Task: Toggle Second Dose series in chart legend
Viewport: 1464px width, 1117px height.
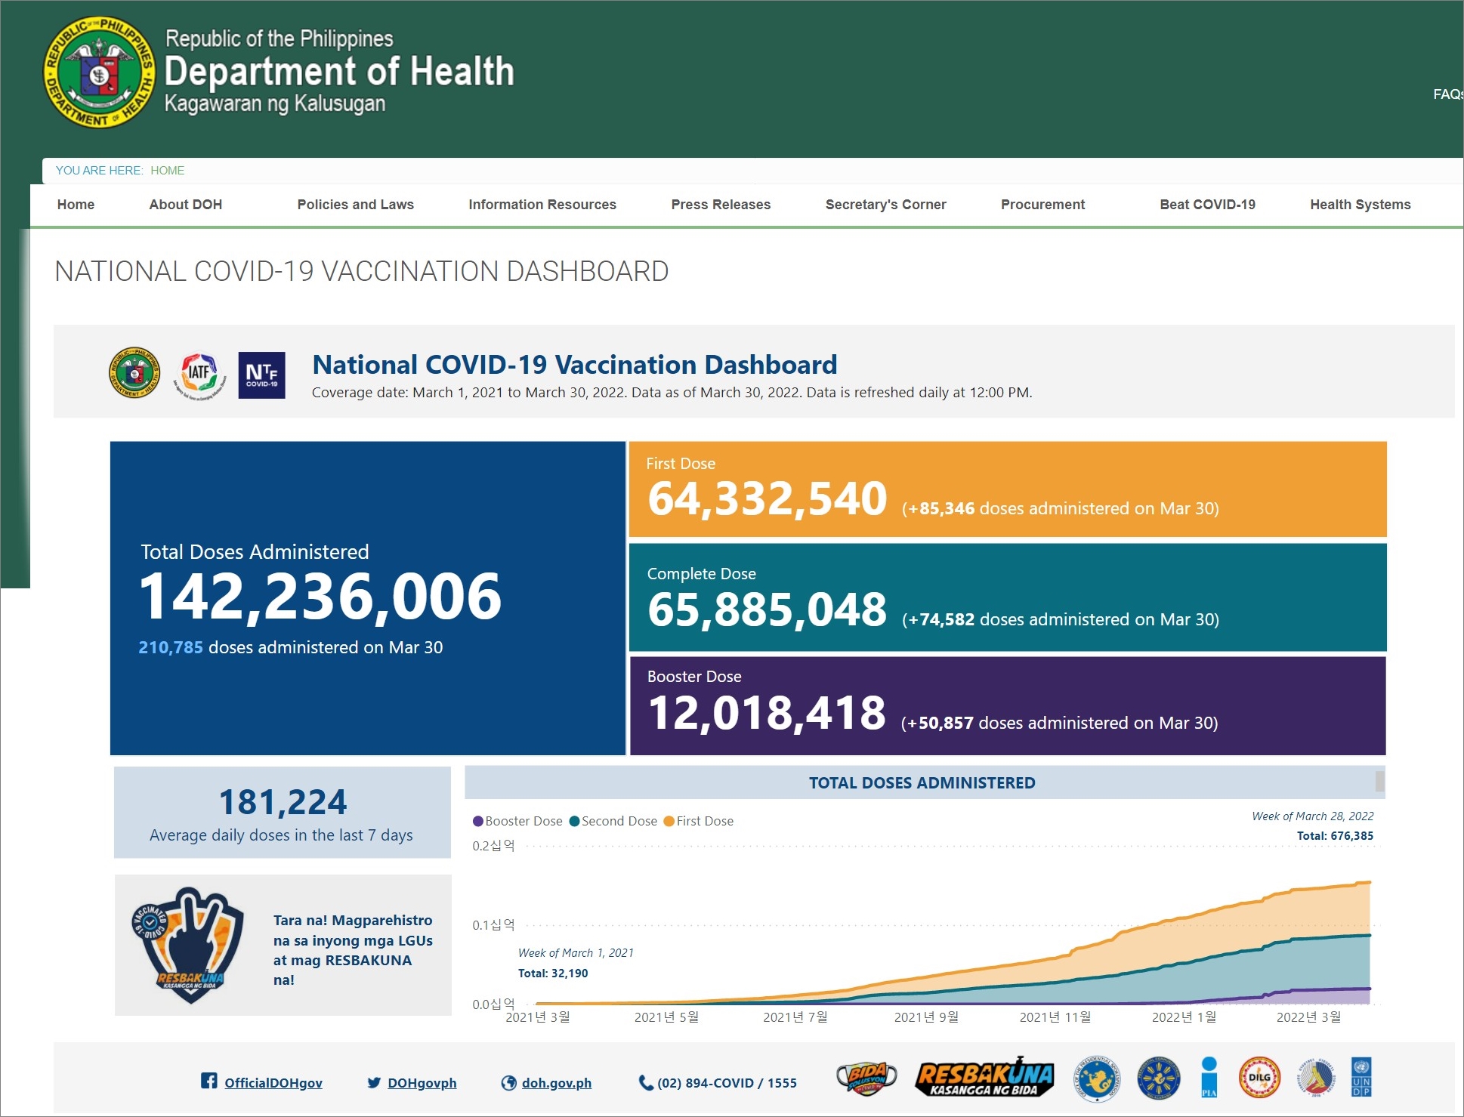Action: [x=613, y=821]
